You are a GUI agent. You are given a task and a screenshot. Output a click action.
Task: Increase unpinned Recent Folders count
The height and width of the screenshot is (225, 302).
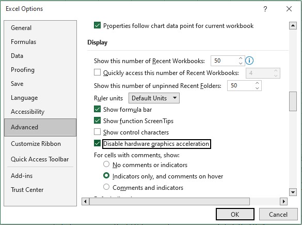pos(257,83)
